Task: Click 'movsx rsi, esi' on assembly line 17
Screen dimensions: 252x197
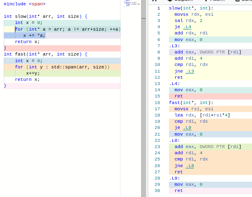Action: [x=194, y=109]
